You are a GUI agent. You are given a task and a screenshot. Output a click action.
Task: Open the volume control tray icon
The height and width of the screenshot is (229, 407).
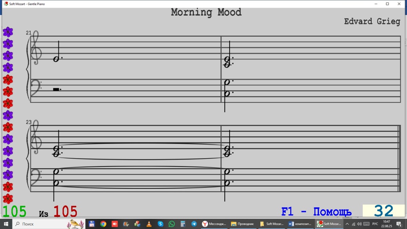[x=359, y=224]
